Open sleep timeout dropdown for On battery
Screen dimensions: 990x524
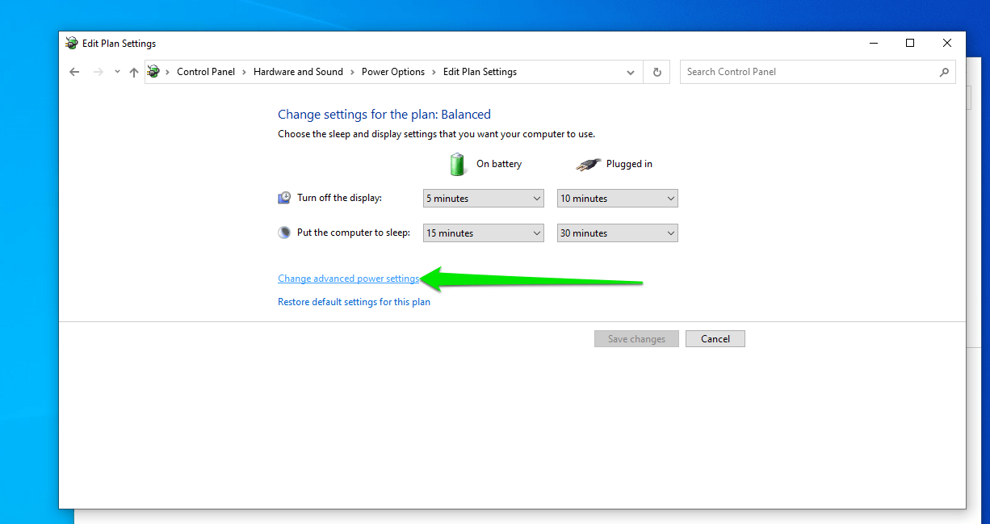tap(484, 233)
